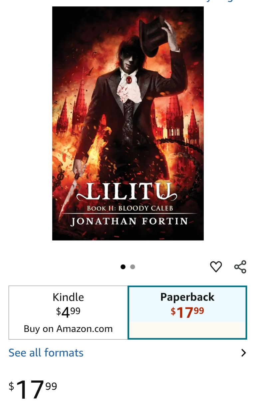Choose the Paperback format option

coord(187,313)
